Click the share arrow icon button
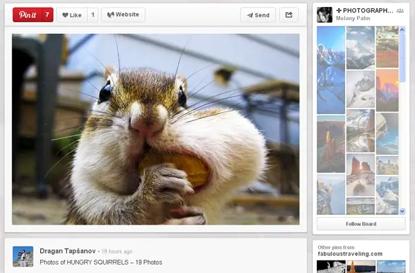 (x=289, y=15)
